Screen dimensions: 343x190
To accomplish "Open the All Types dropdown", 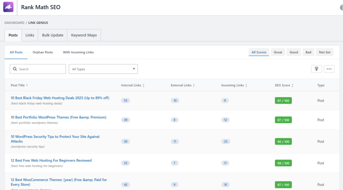I will [x=103, y=69].
